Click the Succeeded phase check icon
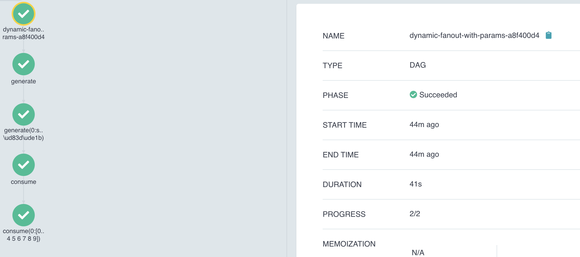The width and height of the screenshot is (580, 257). click(413, 95)
